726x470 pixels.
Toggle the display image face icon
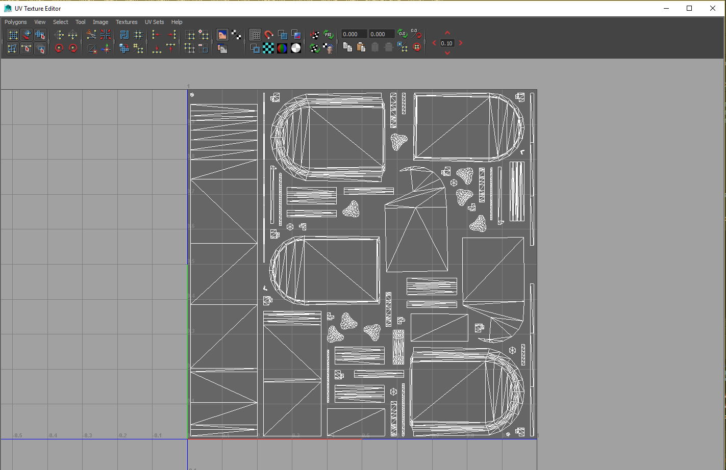tap(222, 35)
